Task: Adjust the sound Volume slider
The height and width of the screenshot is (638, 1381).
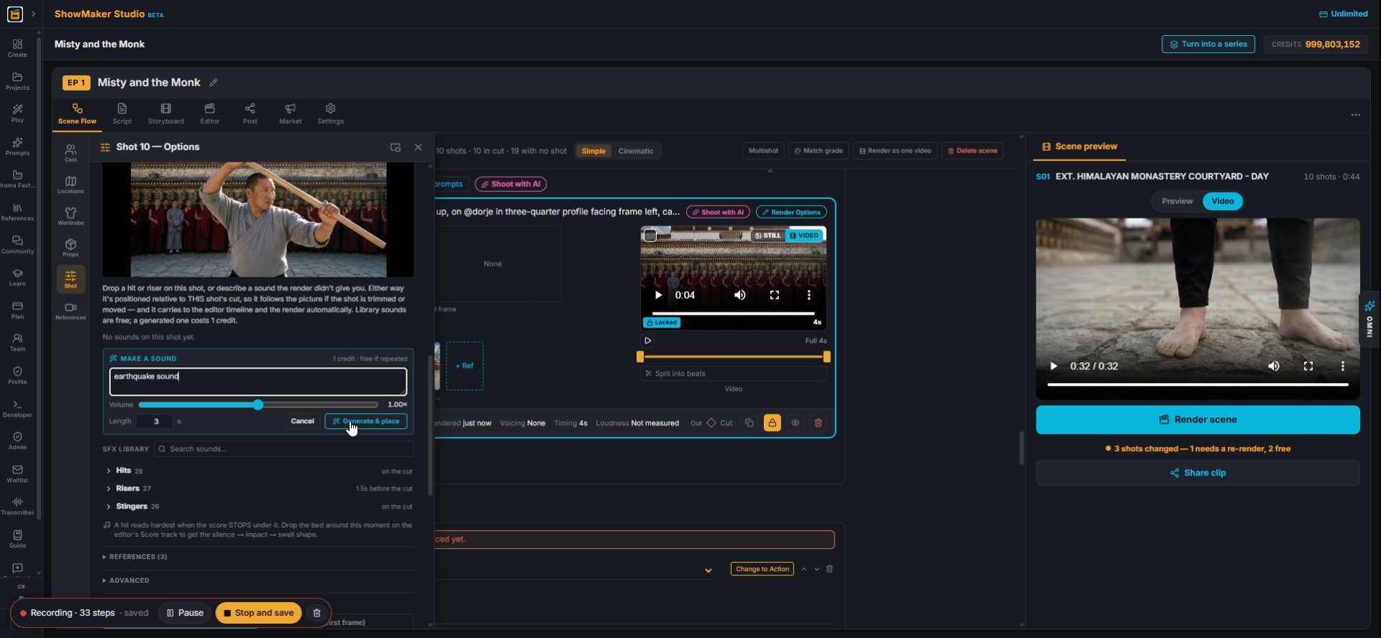Action: (x=257, y=405)
